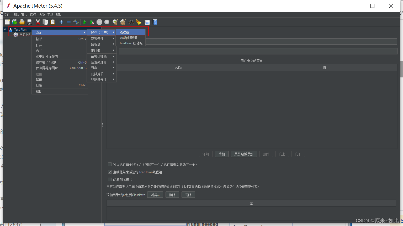Image resolution: width=403 pixels, height=226 pixels.
Task: Click the Cut scissors icon
Action: click(38, 22)
